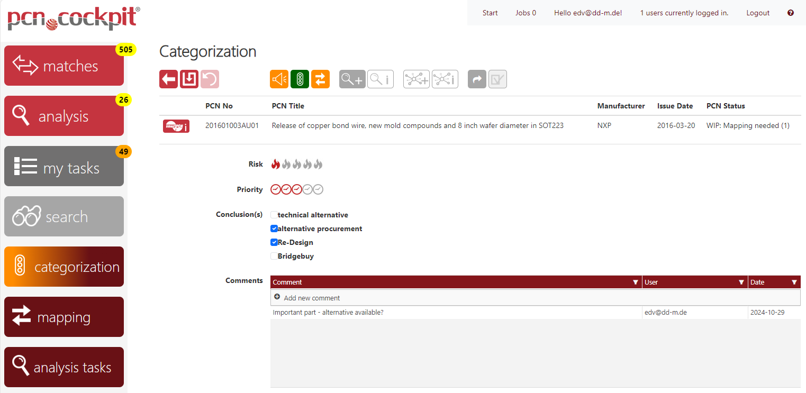Set risk to the fifth flame
Screen dimensions: 806x393
click(x=318, y=164)
